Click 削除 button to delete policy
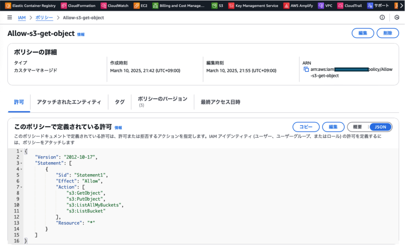This screenshot has height=251, width=405. (388, 33)
